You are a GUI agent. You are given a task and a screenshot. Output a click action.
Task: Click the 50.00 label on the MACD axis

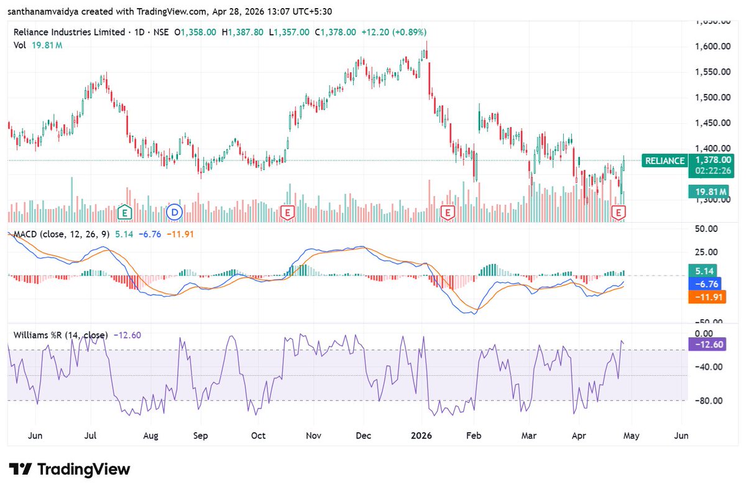(x=707, y=228)
